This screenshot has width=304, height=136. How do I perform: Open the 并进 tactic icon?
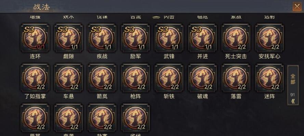[x=202, y=38]
